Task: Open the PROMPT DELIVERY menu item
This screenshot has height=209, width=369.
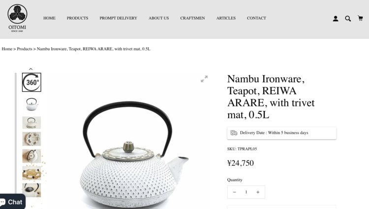Action: (x=119, y=18)
